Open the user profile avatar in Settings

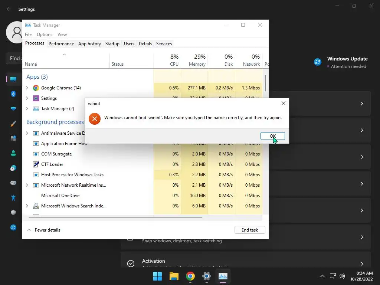pos(14,32)
